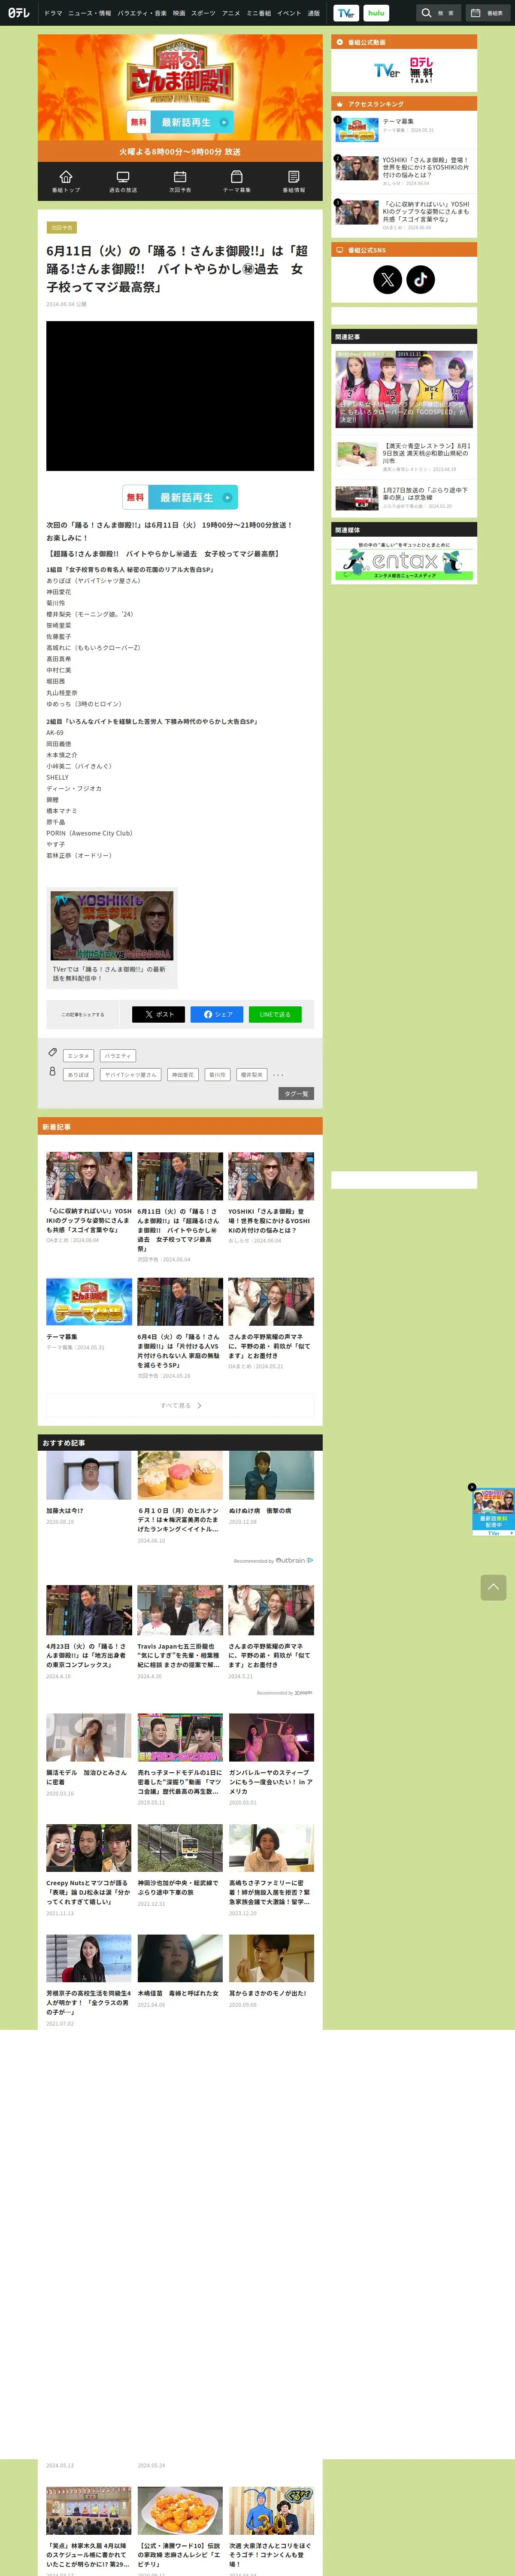The height and width of the screenshot is (2576, 515).
Task: Open the タグ一覧 button
Action: [297, 1094]
